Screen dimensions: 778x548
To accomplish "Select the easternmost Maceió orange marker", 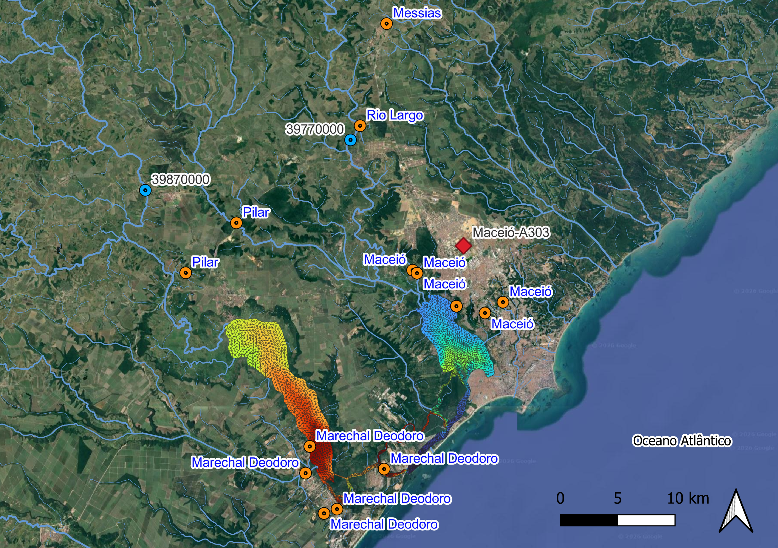I will [x=503, y=302].
